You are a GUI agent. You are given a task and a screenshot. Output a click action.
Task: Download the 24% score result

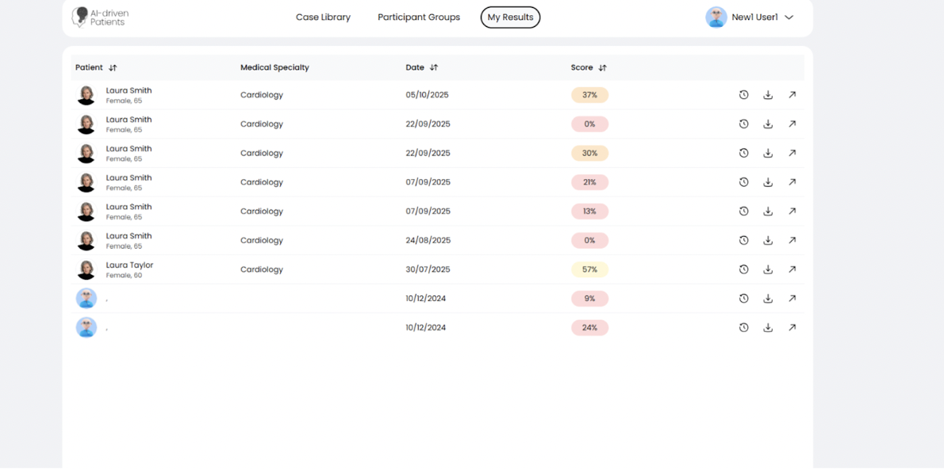point(768,327)
